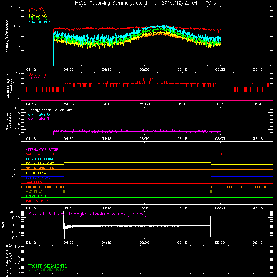Click the vertical Flags axis title
This screenshot has height=277, width=277.
(14, 173)
